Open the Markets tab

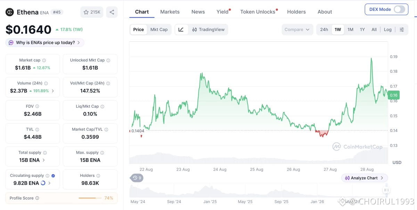click(170, 12)
